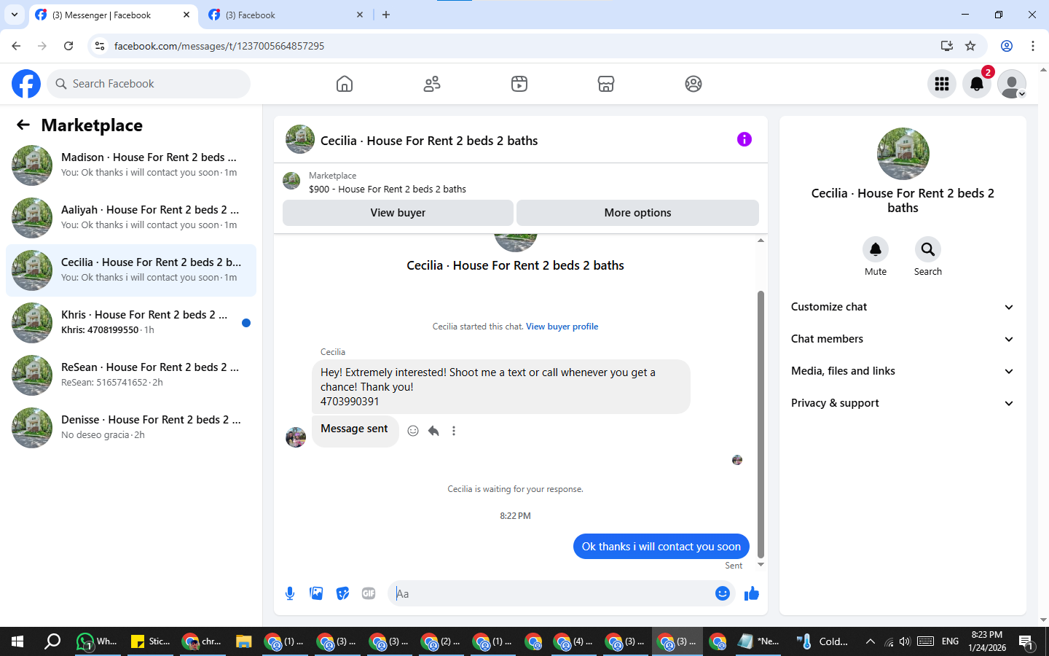Show hidden system tray icons
The width and height of the screenshot is (1049, 656).
click(870, 641)
